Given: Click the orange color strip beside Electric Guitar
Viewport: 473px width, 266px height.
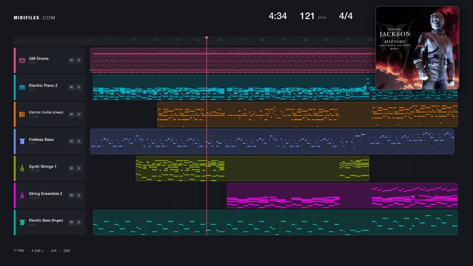Looking at the screenshot, I should (15, 114).
